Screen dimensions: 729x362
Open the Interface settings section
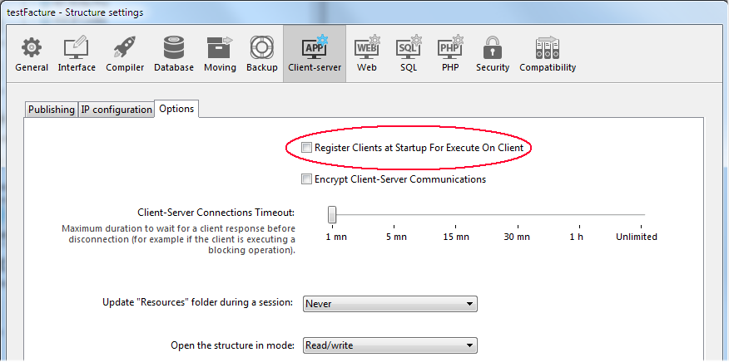pos(77,53)
